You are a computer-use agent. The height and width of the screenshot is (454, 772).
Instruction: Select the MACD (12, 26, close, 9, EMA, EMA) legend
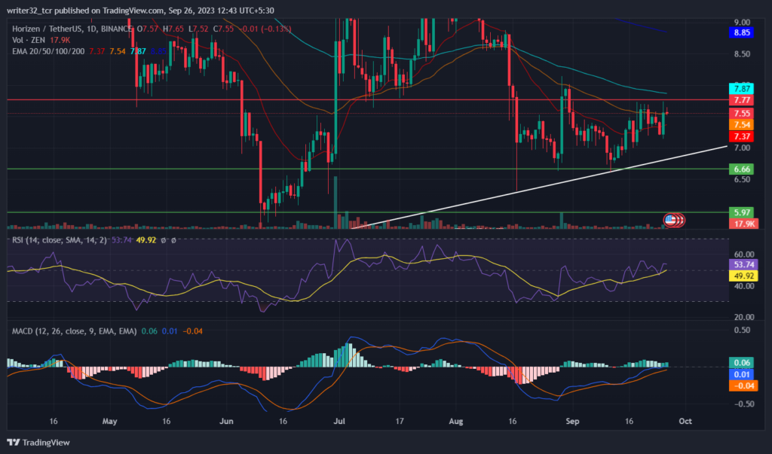[75, 331]
